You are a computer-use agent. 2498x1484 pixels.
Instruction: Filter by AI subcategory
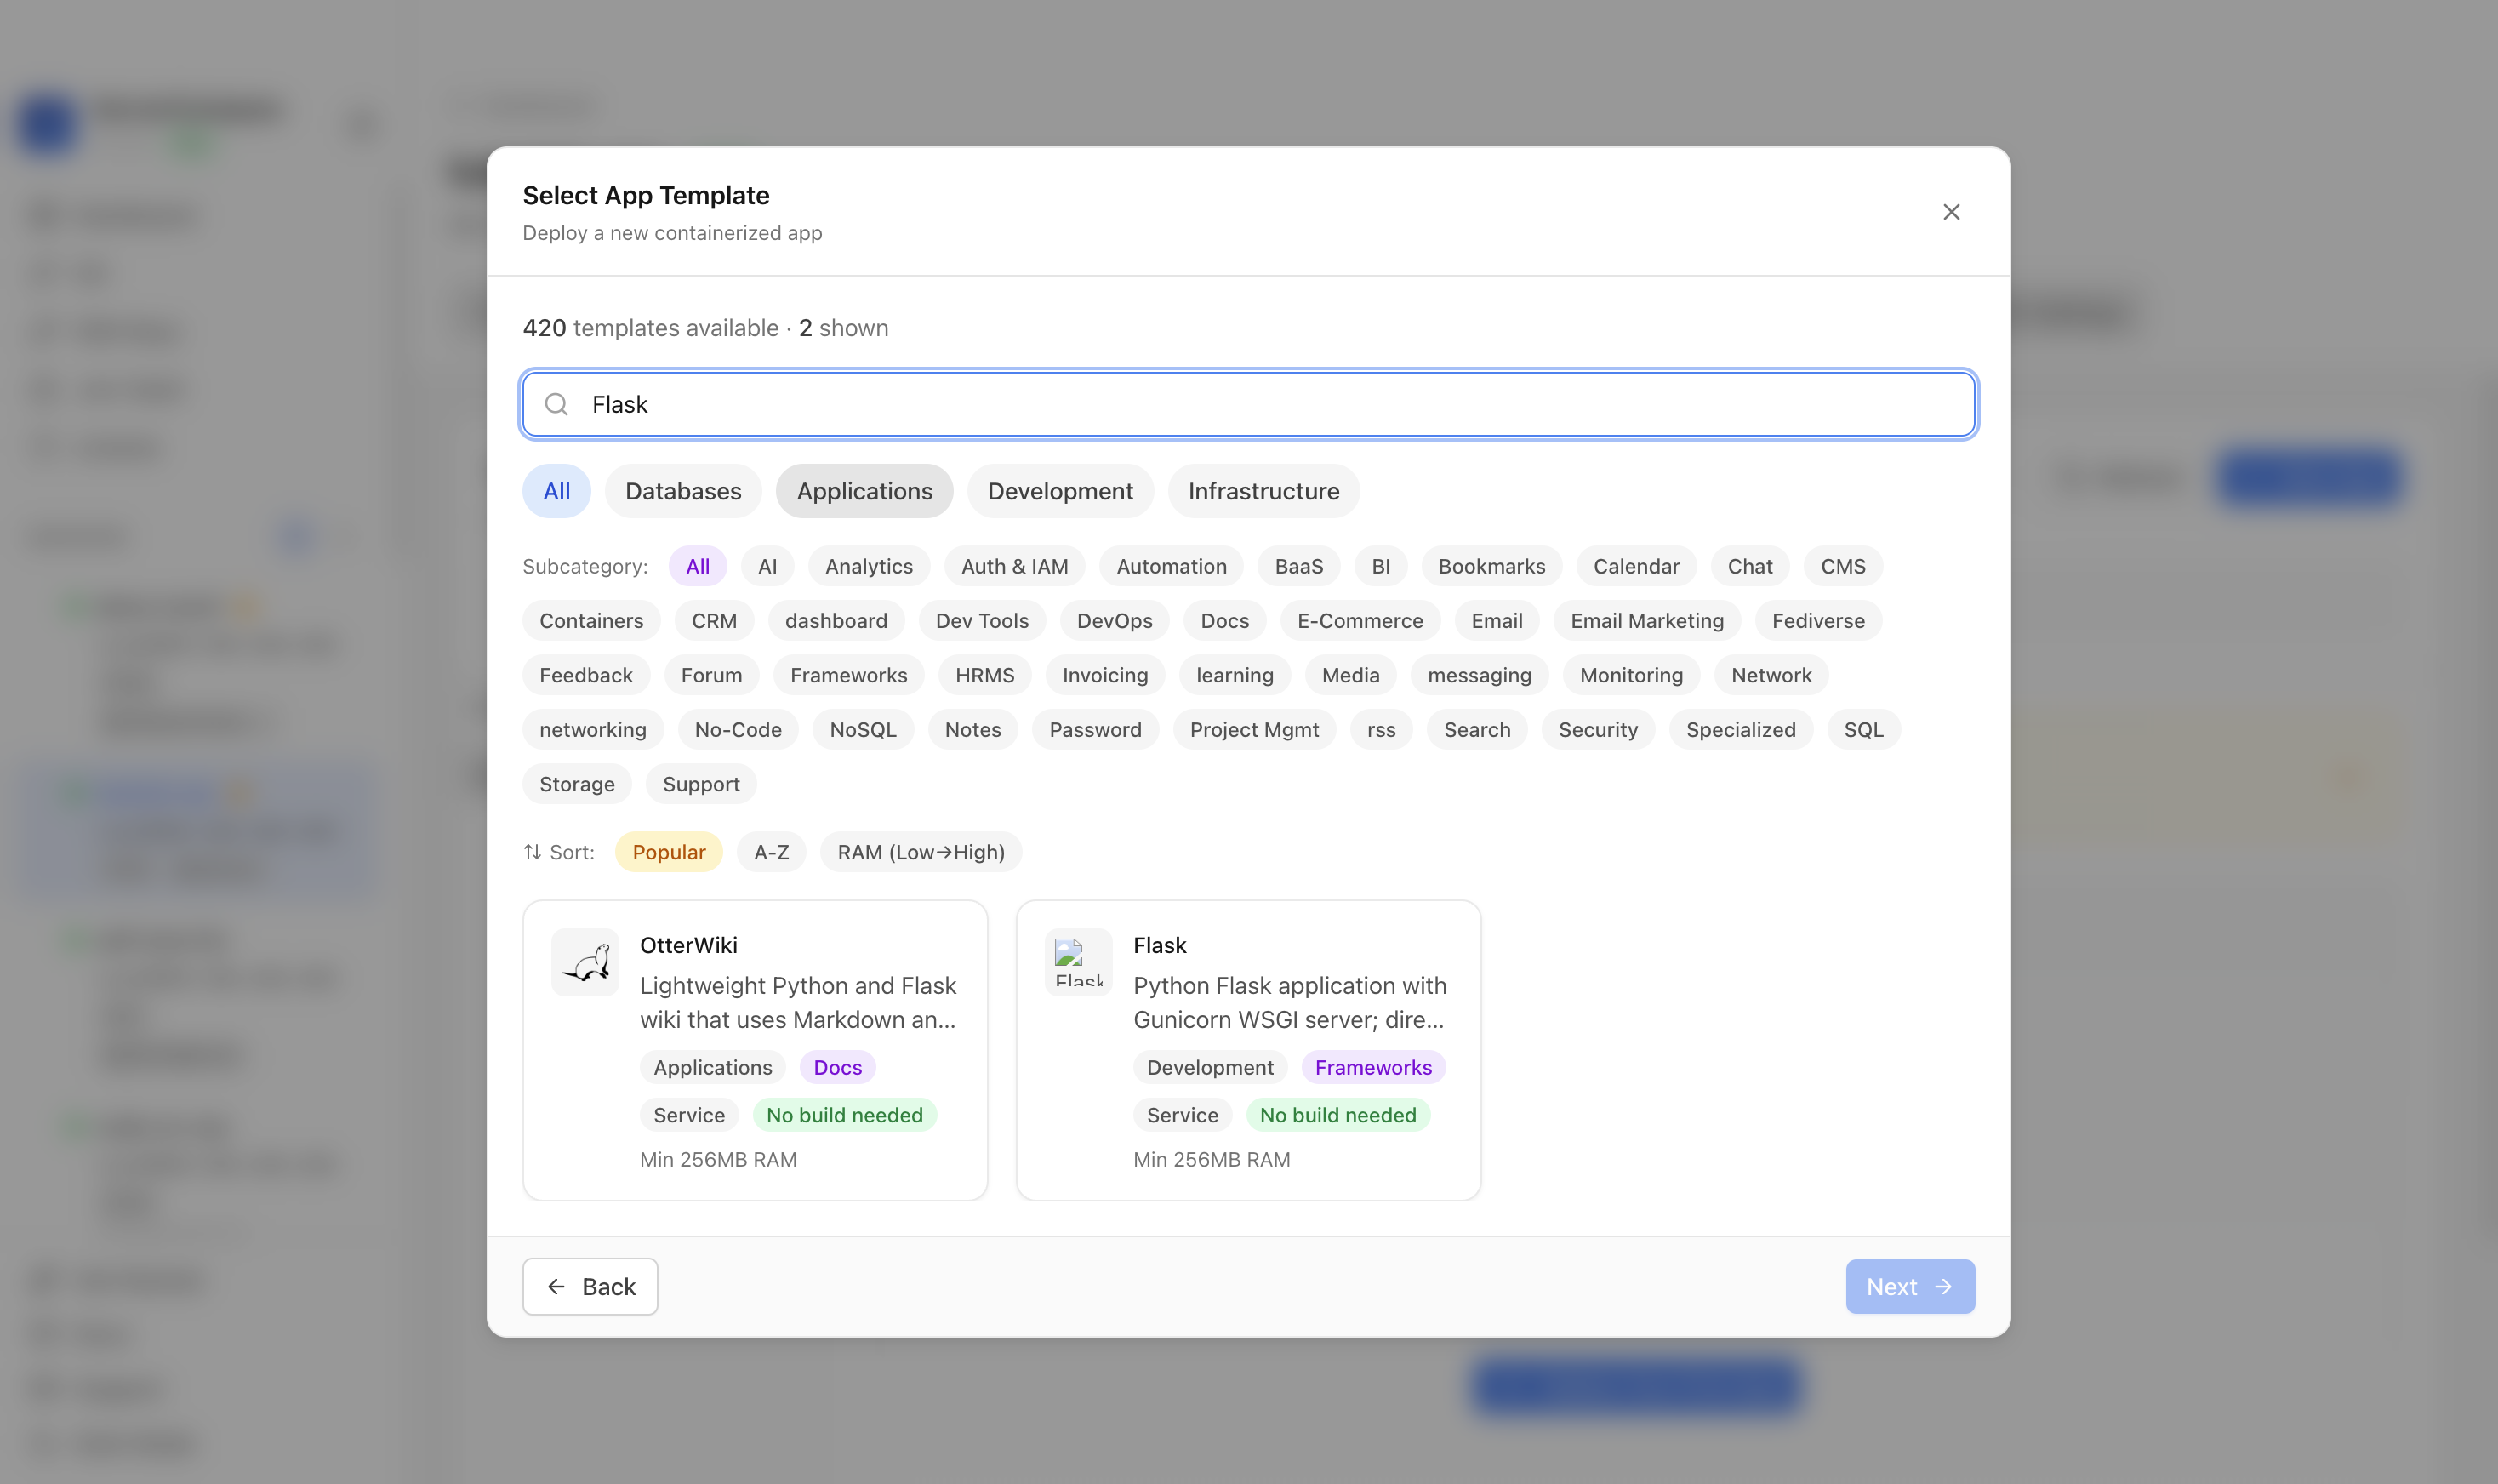click(767, 566)
